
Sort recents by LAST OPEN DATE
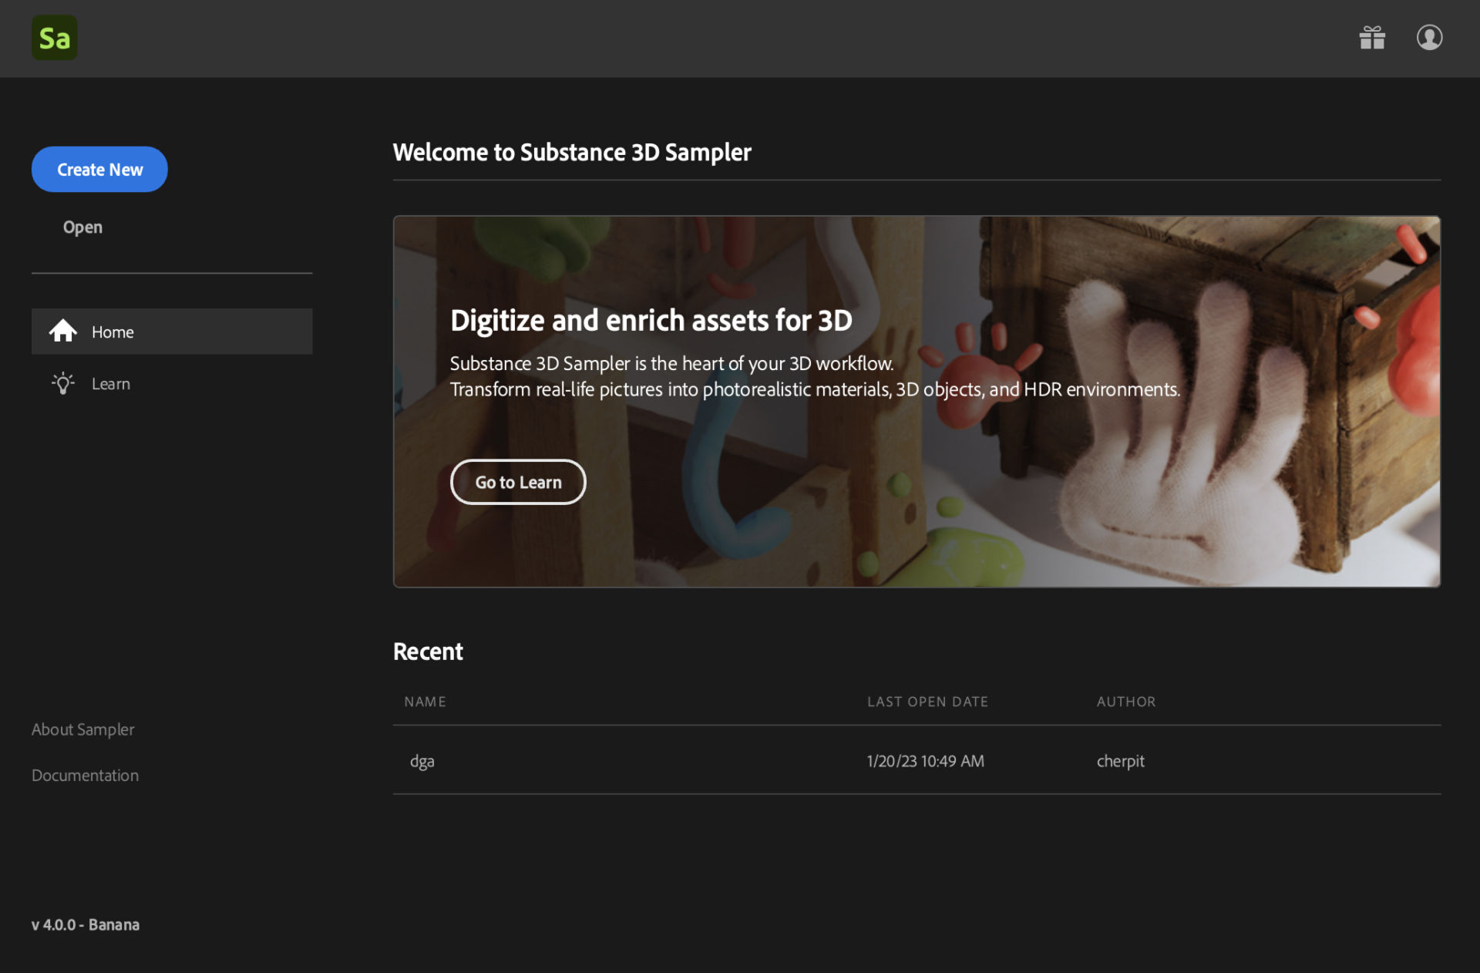927,701
